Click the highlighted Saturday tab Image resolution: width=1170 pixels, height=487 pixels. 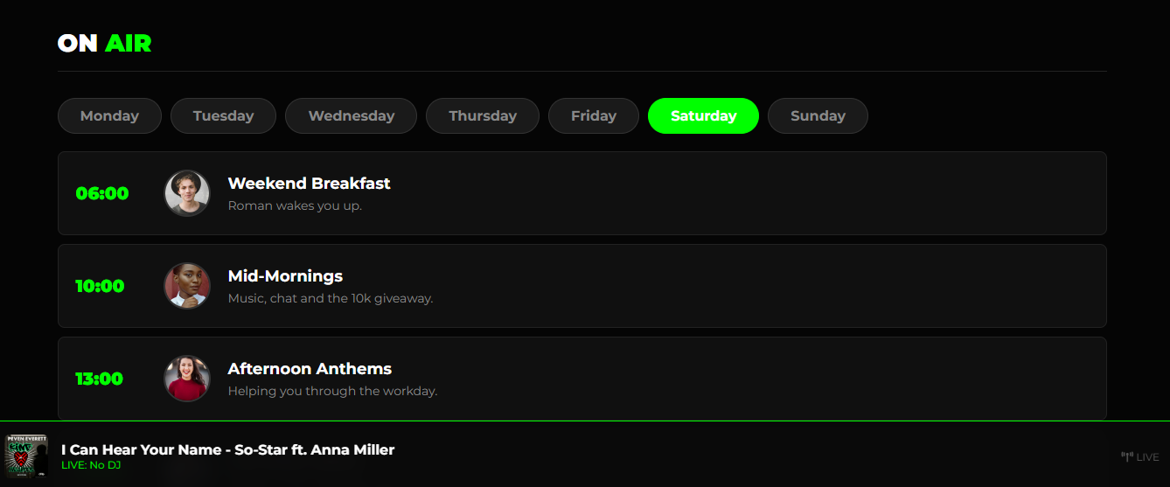(x=703, y=115)
